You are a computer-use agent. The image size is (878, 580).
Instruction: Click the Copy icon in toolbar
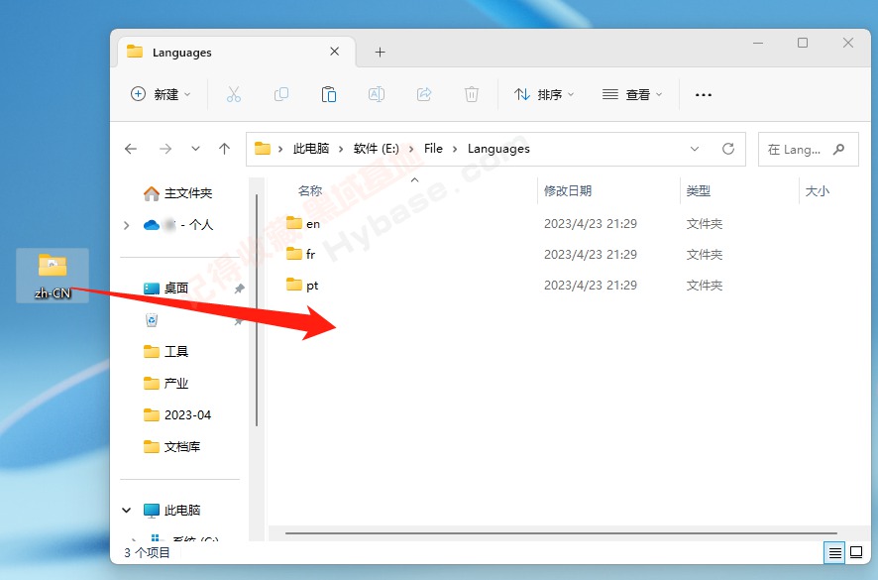[281, 95]
